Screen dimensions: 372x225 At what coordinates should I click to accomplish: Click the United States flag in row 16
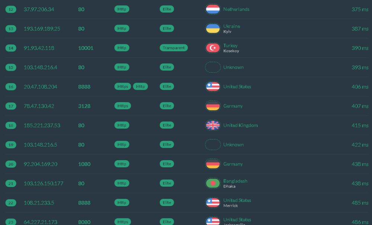point(213,87)
